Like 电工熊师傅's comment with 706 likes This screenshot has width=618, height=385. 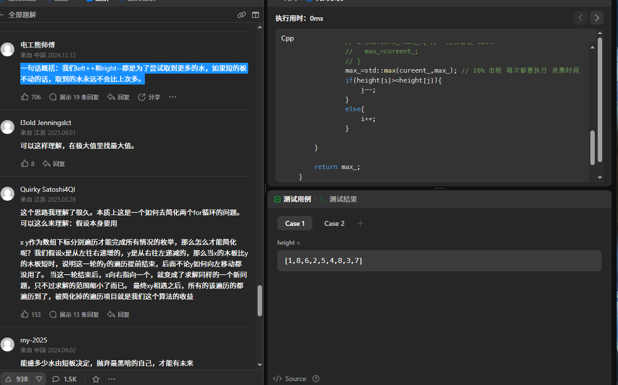tap(31, 97)
